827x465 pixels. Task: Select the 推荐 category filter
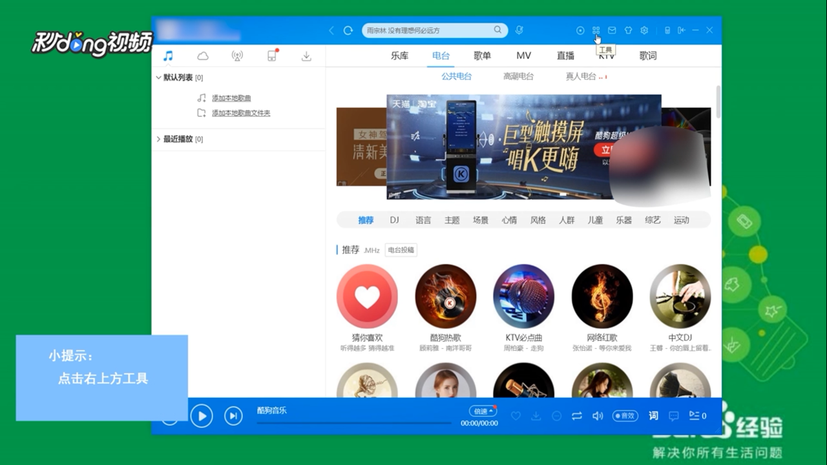[x=366, y=220]
